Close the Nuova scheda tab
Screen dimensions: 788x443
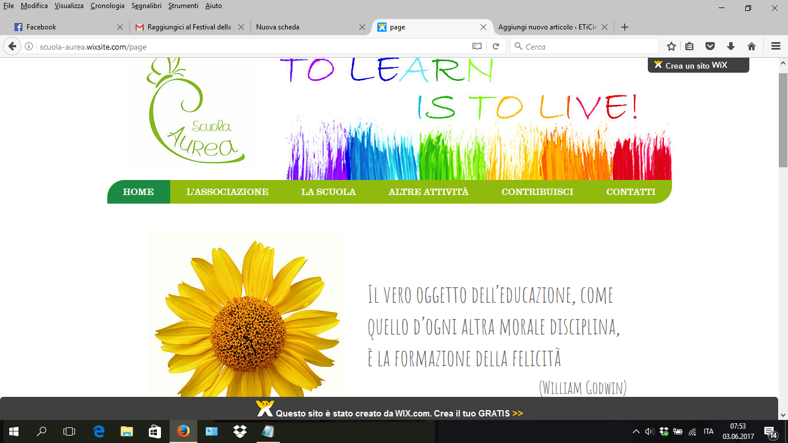362,27
